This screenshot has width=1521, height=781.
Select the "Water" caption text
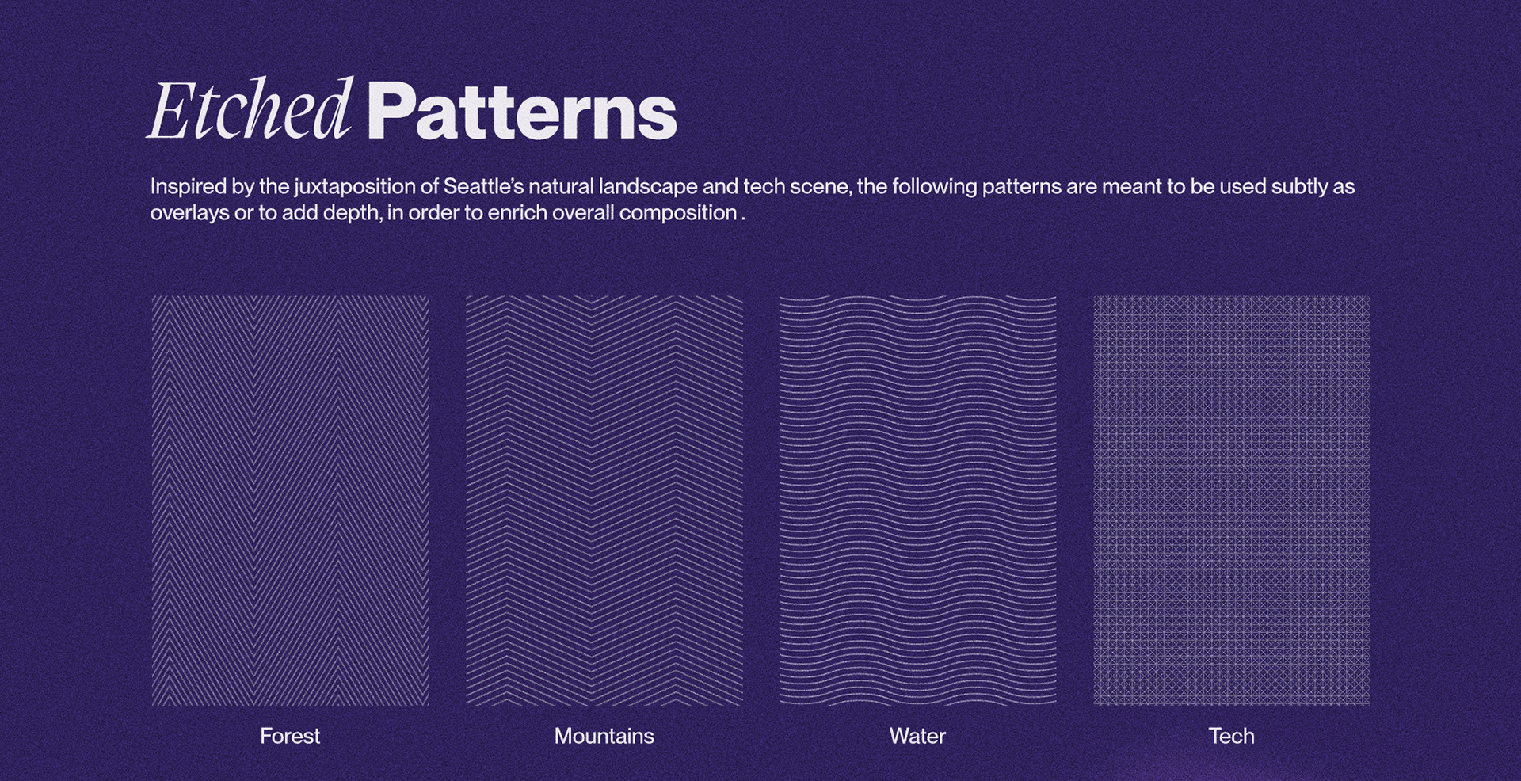(x=917, y=736)
